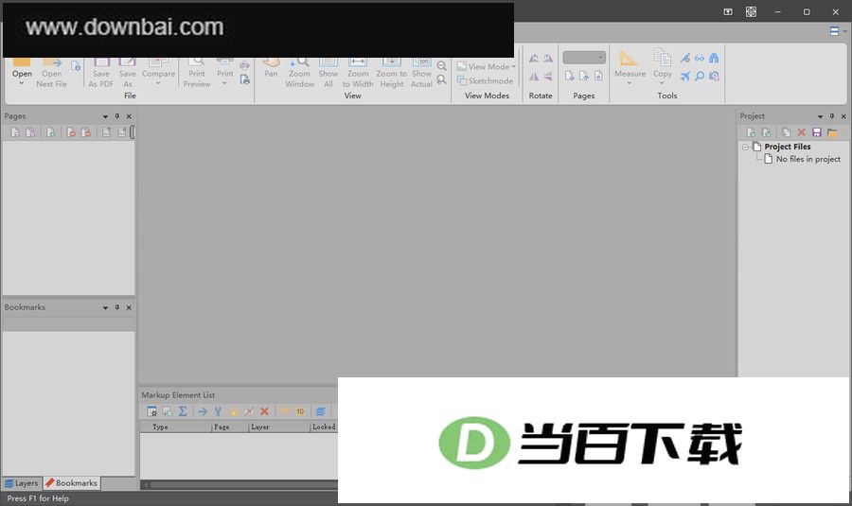Click layers stack icon in Markup toolbar
Screen dimensions: 852x506
(321, 411)
